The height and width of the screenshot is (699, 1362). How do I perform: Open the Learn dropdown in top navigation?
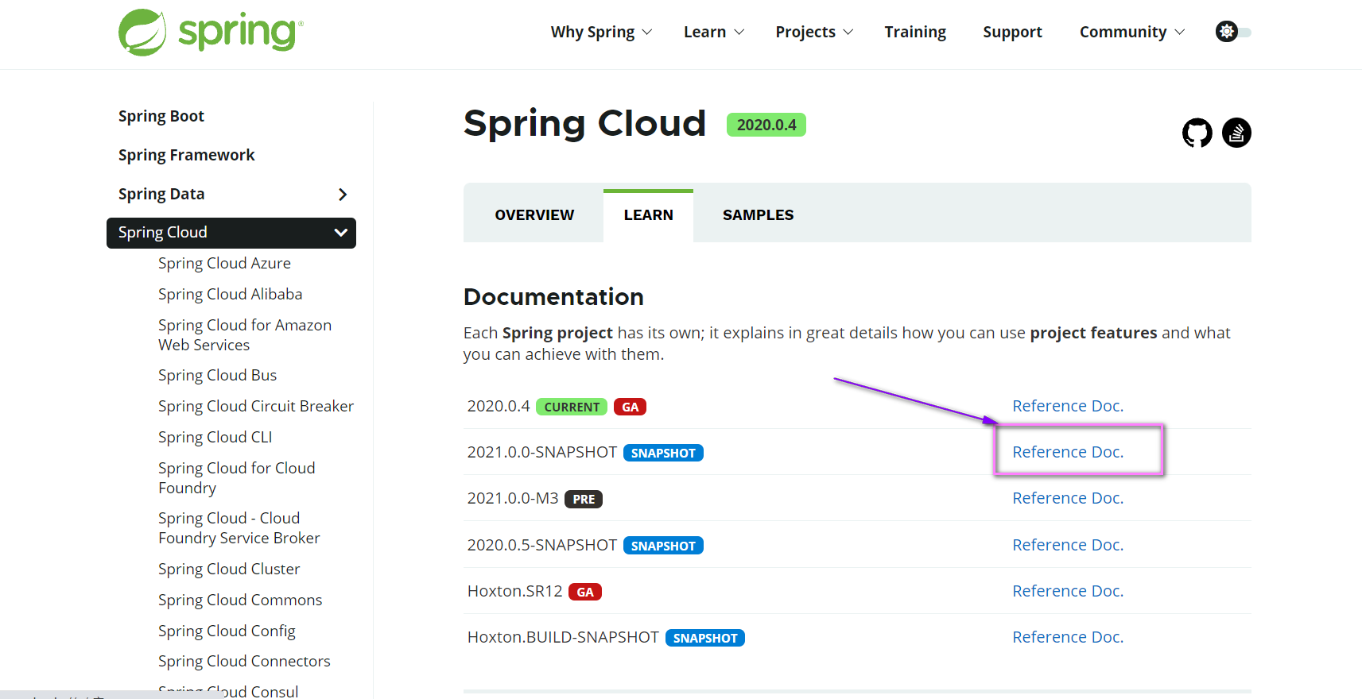click(714, 32)
